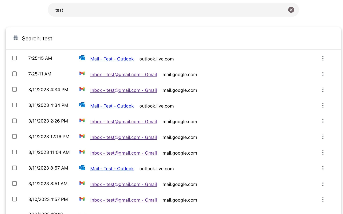Mark the 3/11/2023 8:57 AM entry checkbox

coord(14,168)
